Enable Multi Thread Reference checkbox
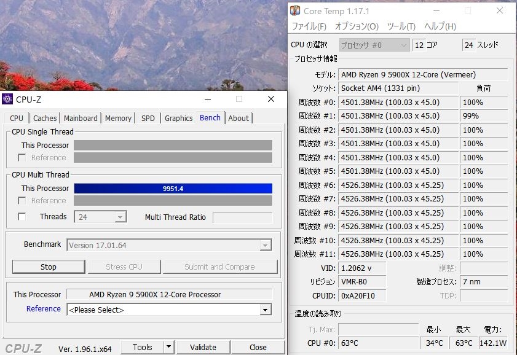 coord(22,201)
